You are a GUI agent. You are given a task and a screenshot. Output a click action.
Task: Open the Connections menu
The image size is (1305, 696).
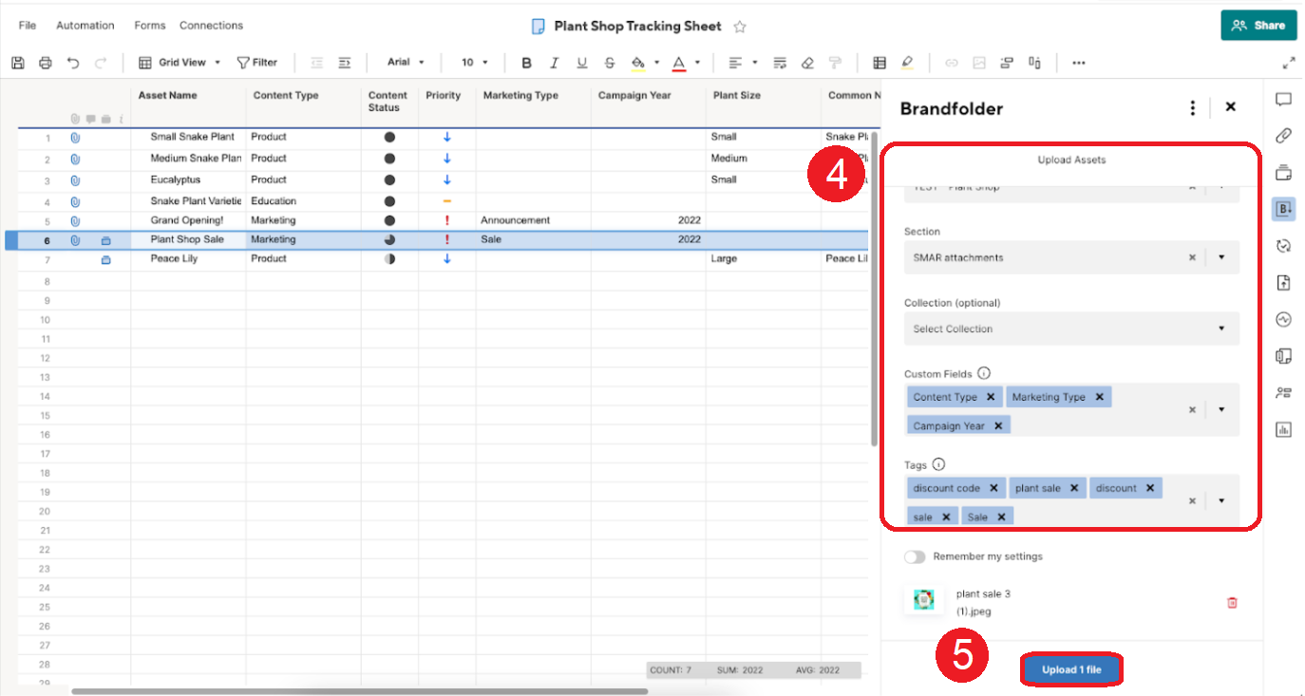pos(211,26)
